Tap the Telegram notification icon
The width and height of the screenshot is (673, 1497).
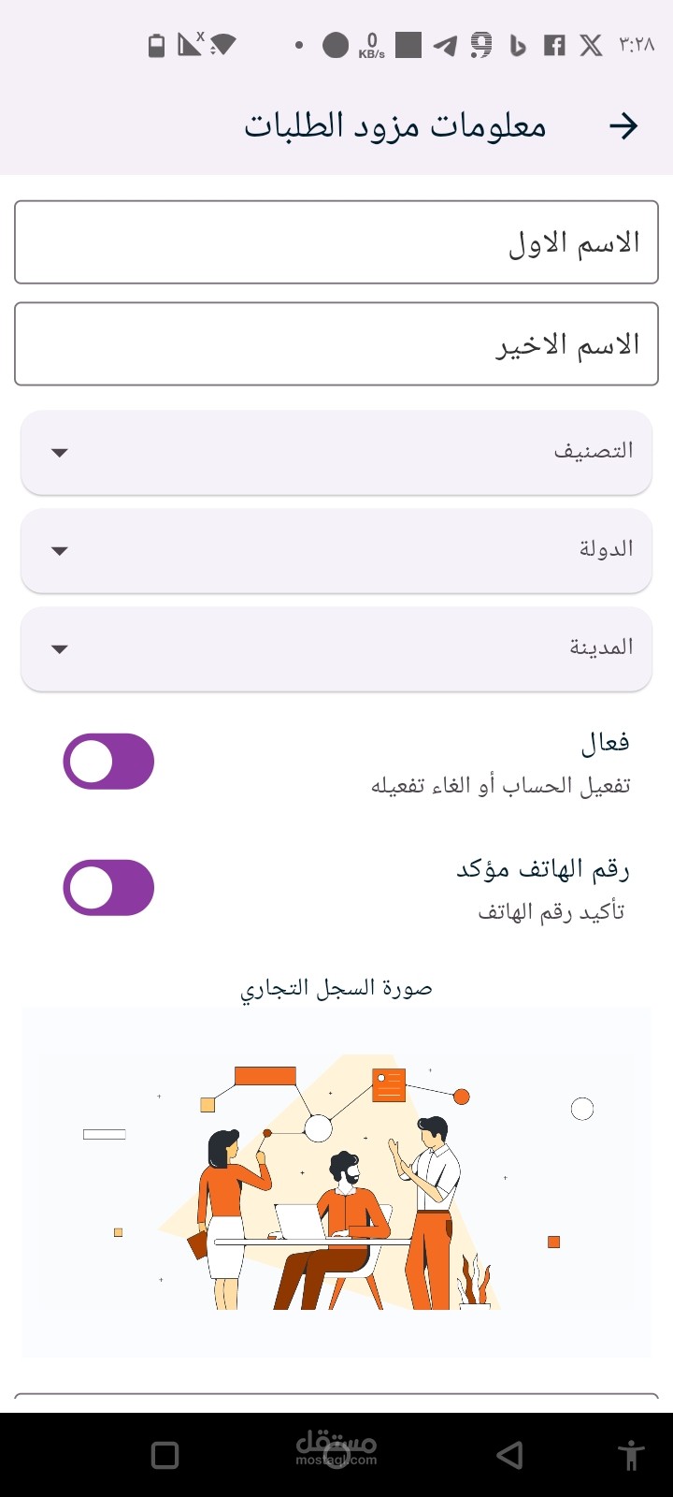click(x=446, y=45)
